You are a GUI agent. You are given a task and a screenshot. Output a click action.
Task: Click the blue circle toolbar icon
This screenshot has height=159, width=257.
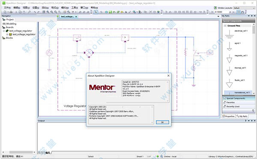tap(107, 12)
